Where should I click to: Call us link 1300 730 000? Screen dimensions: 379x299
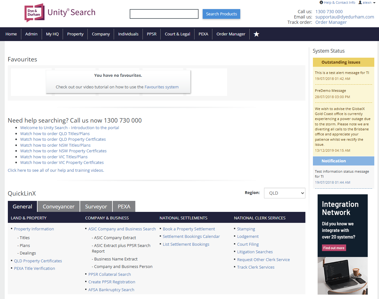(329, 12)
